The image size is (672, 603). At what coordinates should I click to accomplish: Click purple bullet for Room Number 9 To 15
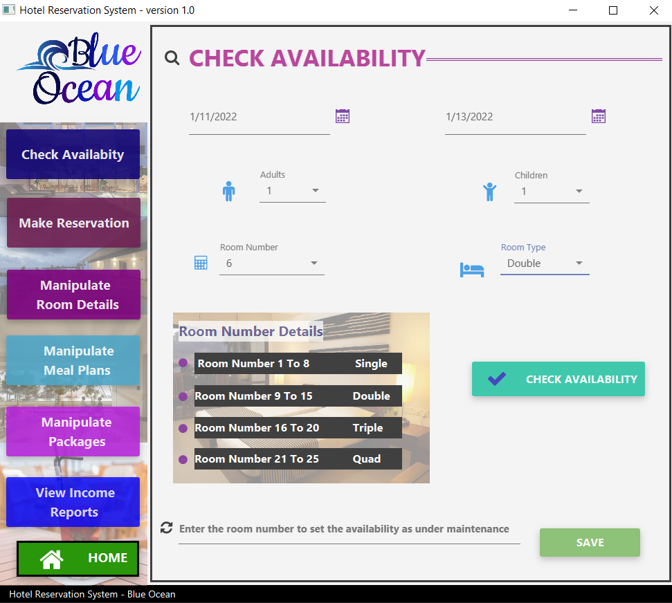(x=183, y=396)
